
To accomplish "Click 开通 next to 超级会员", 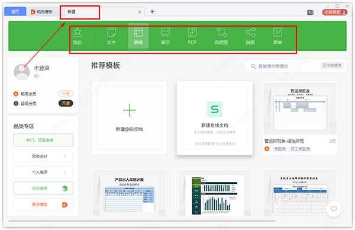I will [x=66, y=103].
